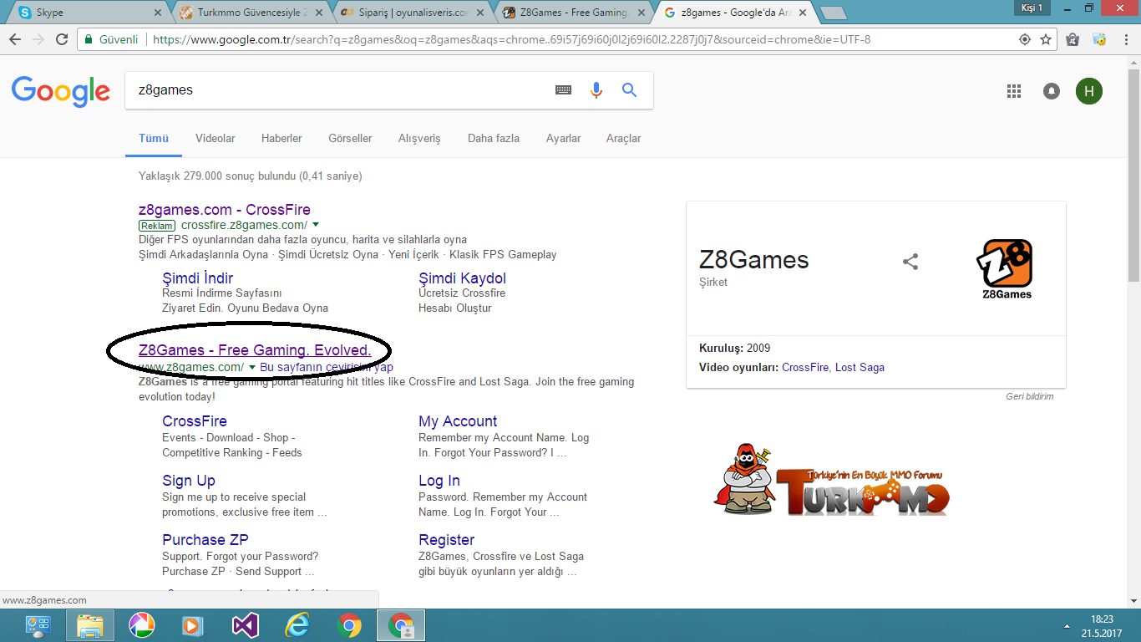
Task: Open the z8games.com - CrossFire ad link
Action: point(225,210)
